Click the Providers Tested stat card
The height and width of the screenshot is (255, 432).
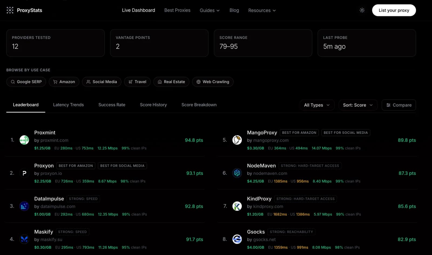point(55,43)
